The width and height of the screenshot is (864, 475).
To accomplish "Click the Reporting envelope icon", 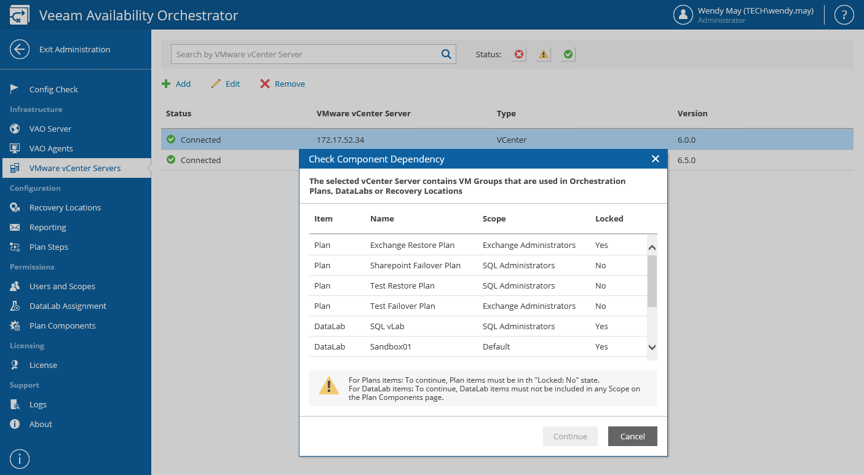I will click(x=15, y=227).
